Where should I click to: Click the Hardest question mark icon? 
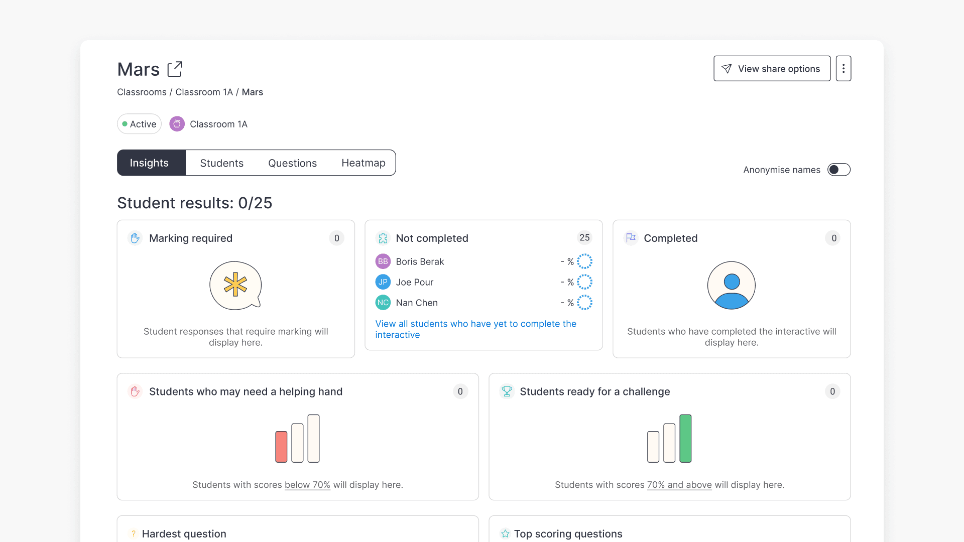point(134,533)
